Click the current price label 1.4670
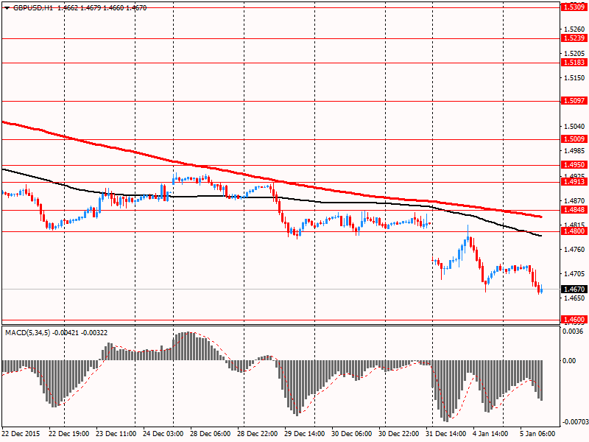Screen dimensions: 589x442 tap(574, 289)
